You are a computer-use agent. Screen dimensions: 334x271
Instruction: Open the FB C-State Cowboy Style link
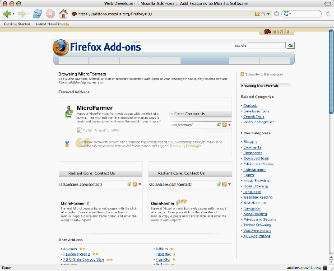coord(83,259)
